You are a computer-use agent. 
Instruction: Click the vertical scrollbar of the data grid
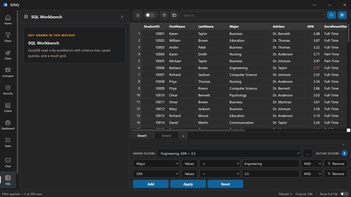click(349, 33)
